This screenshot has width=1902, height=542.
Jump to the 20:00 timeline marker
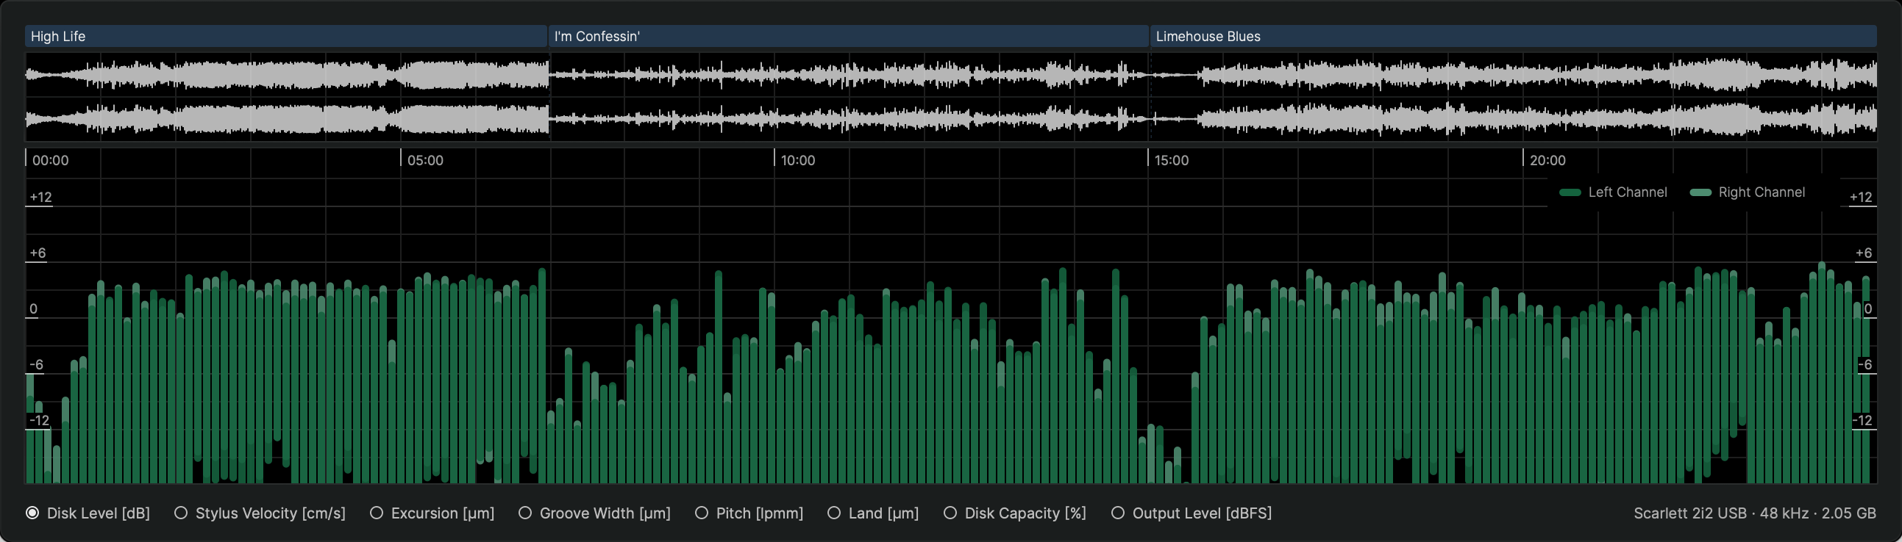point(1547,160)
